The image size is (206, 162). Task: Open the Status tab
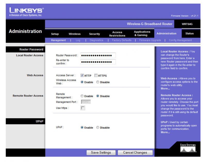pos(190,33)
